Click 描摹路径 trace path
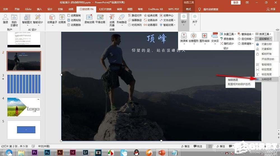Screen dimensions: 280x156 pos(135,20)
